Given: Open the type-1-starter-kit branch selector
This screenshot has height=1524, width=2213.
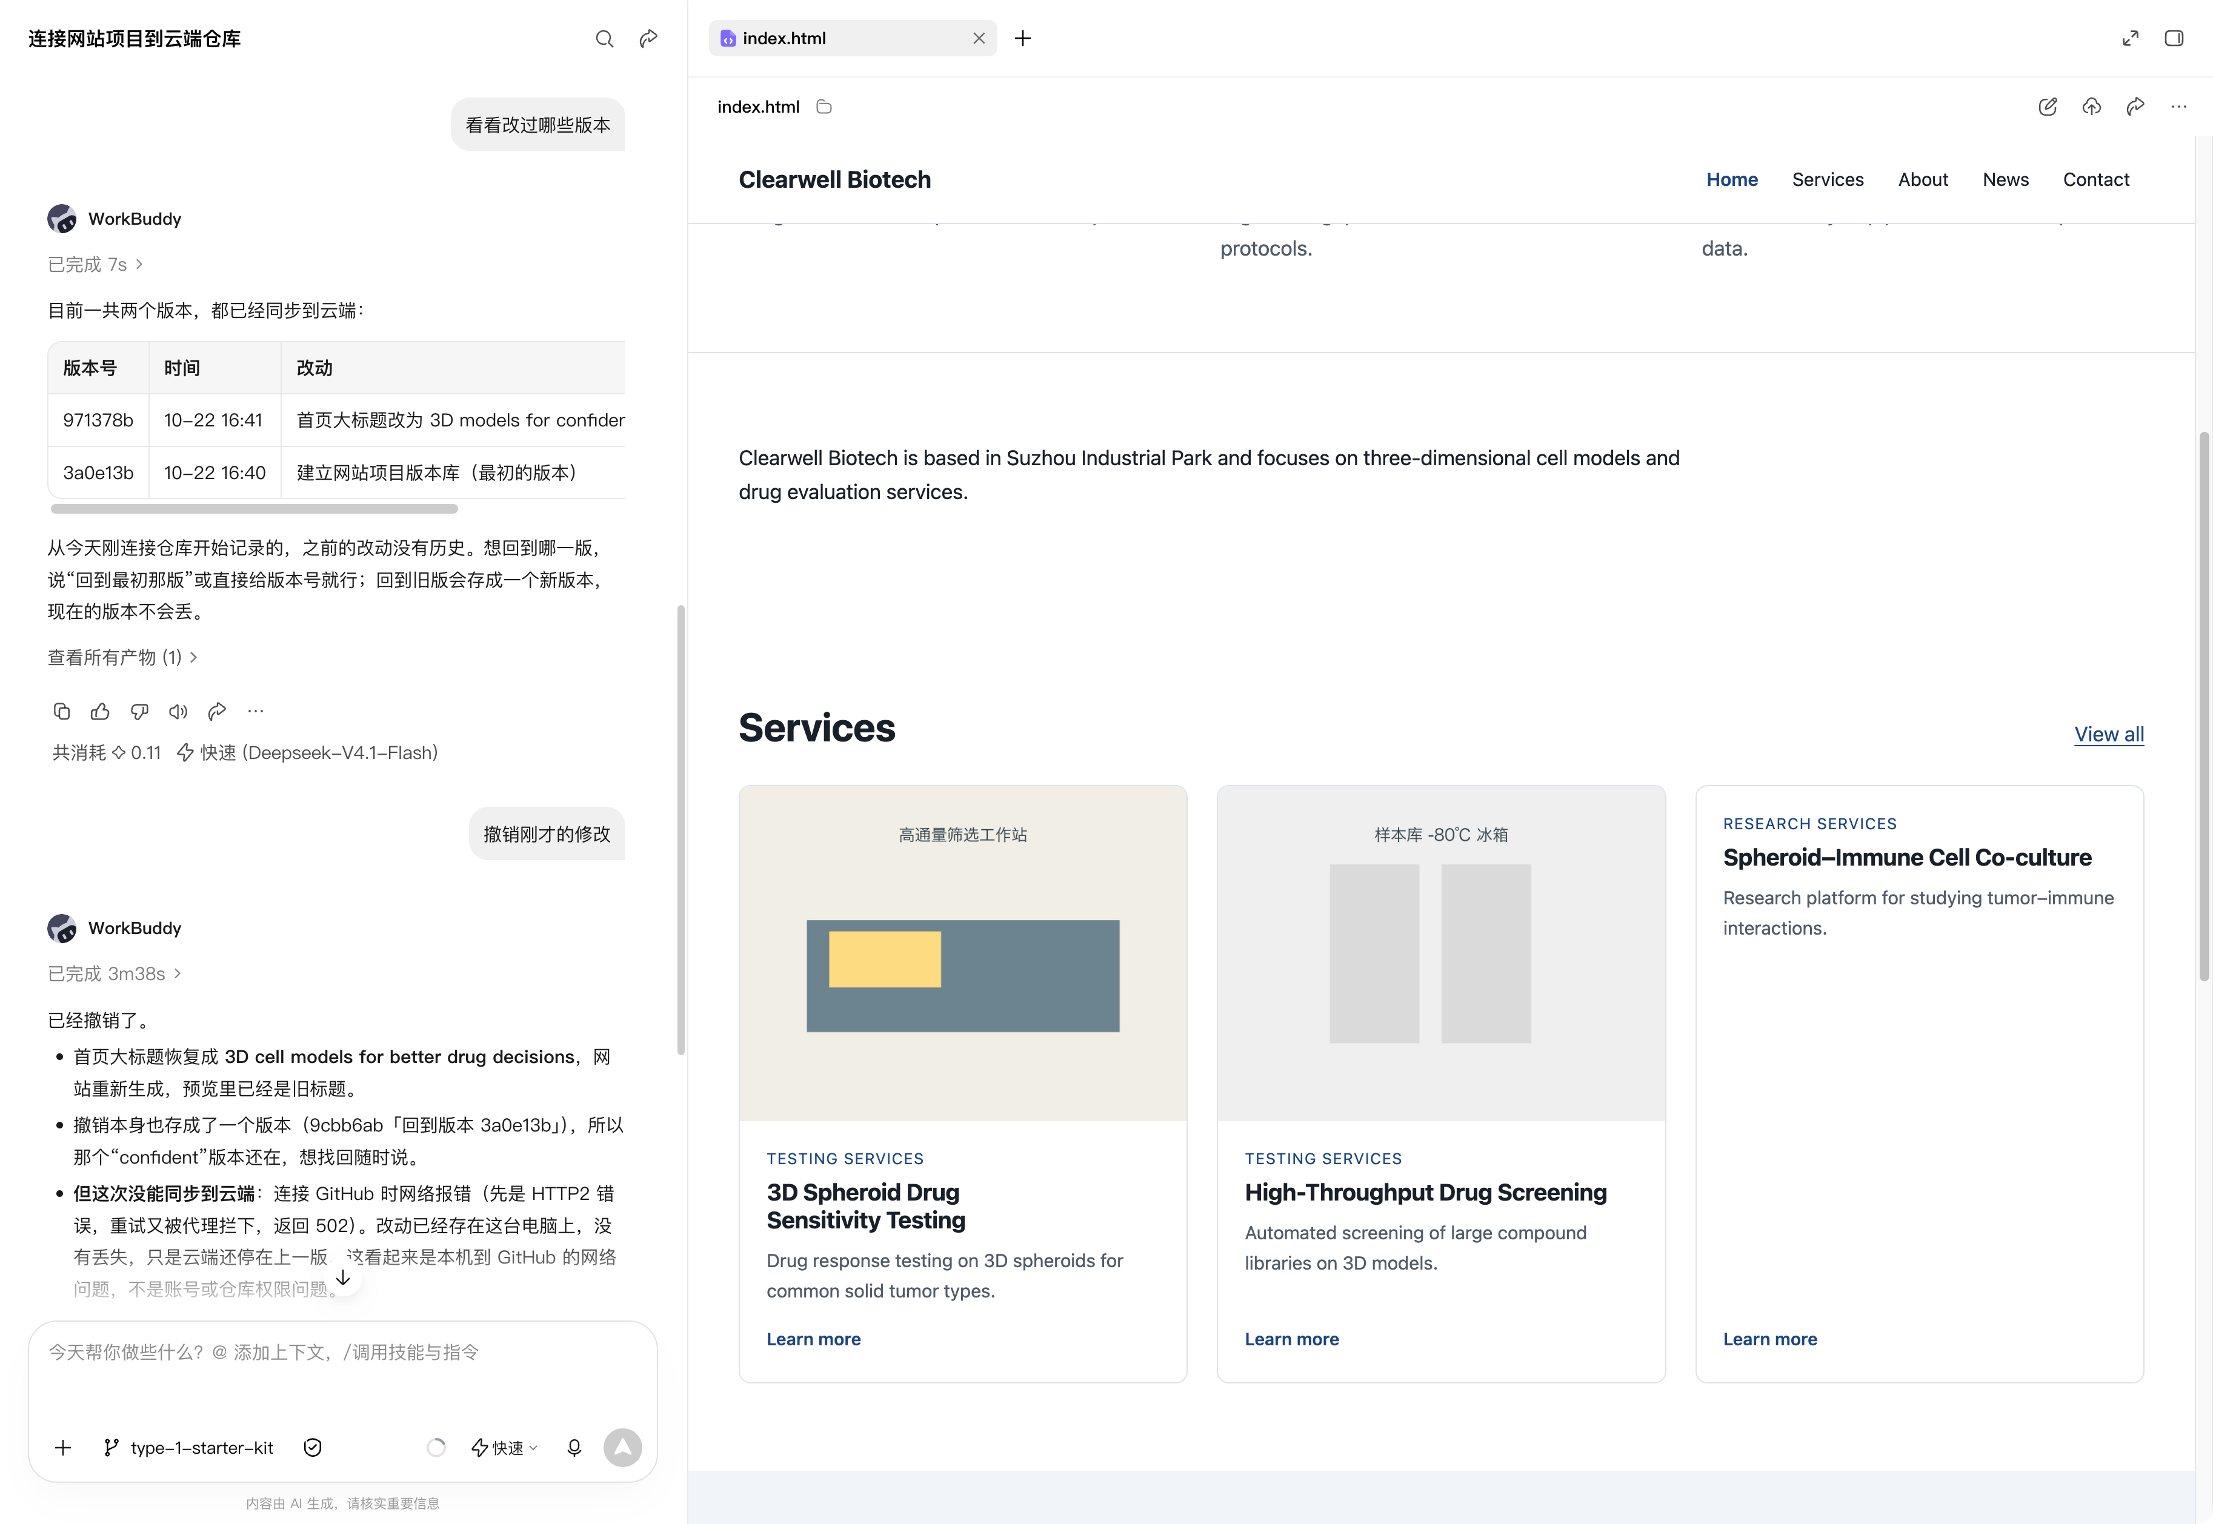Looking at the screenshot, I should click(188, 1448).
